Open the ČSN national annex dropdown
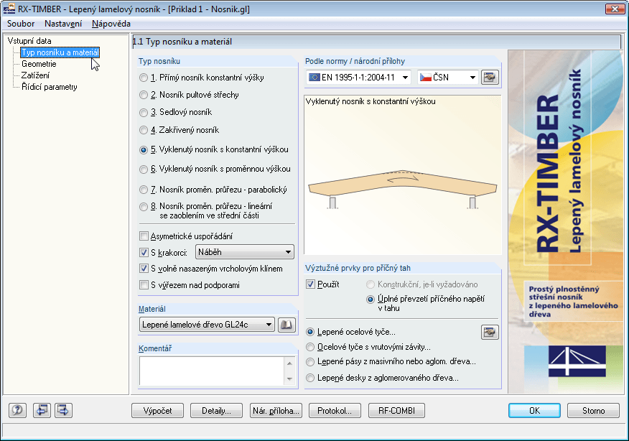629x441 pixels. click(447, 78)
